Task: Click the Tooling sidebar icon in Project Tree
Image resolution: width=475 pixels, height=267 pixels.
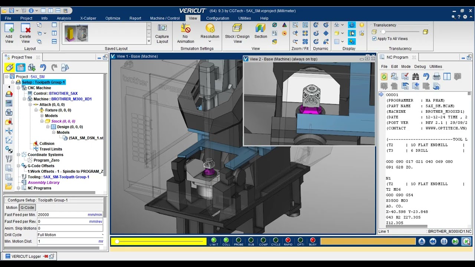Action: (x=9, y=159)
